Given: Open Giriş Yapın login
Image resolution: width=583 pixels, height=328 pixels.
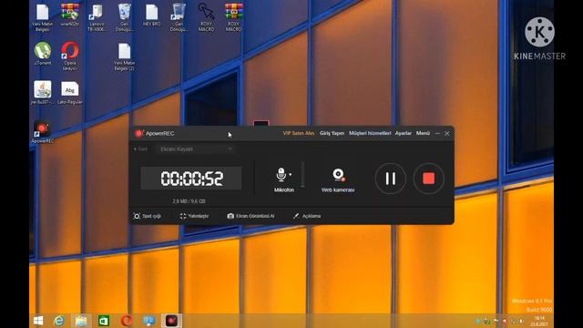Looking at the screenshot, I should coord(332,133).
